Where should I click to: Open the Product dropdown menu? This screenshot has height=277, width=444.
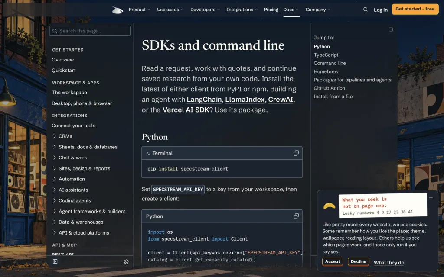[x=139, y=10]
